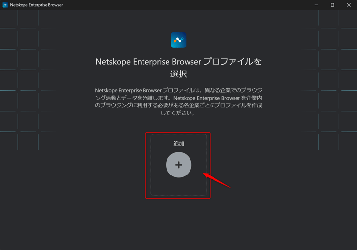357x250 pixels.
Task: Click the title bar text 'Netskope Enterprise Browser'
Action: [x=36, y=5]
